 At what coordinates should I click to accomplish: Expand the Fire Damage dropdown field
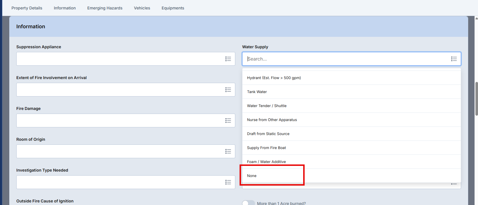(x=120, y=120)
